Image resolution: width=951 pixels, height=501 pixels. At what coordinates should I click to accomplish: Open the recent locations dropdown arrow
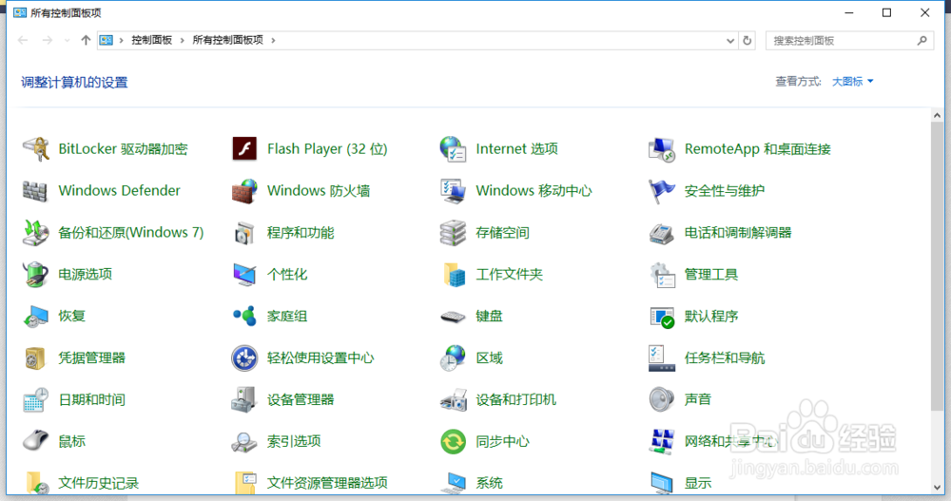click(67, 41)
